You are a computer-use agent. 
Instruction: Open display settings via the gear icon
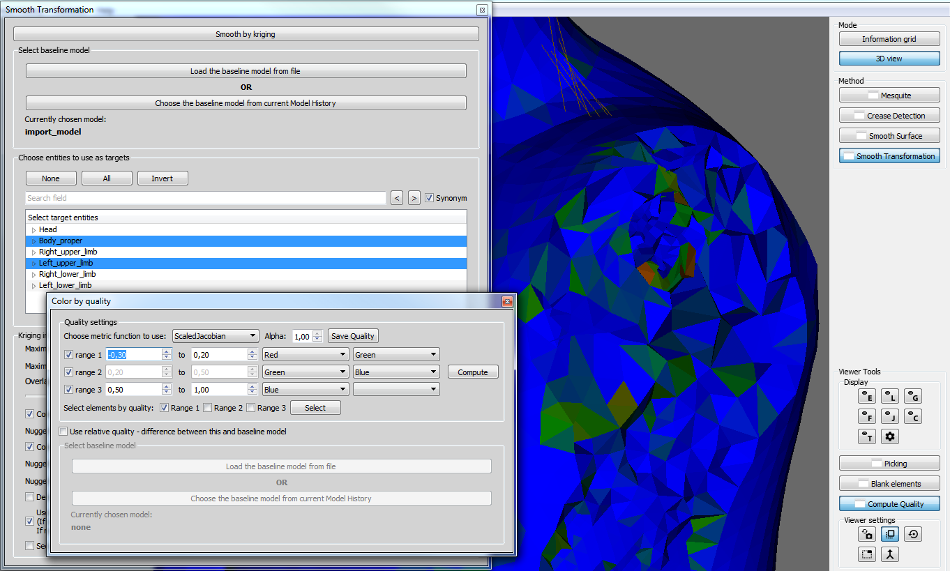889,437
